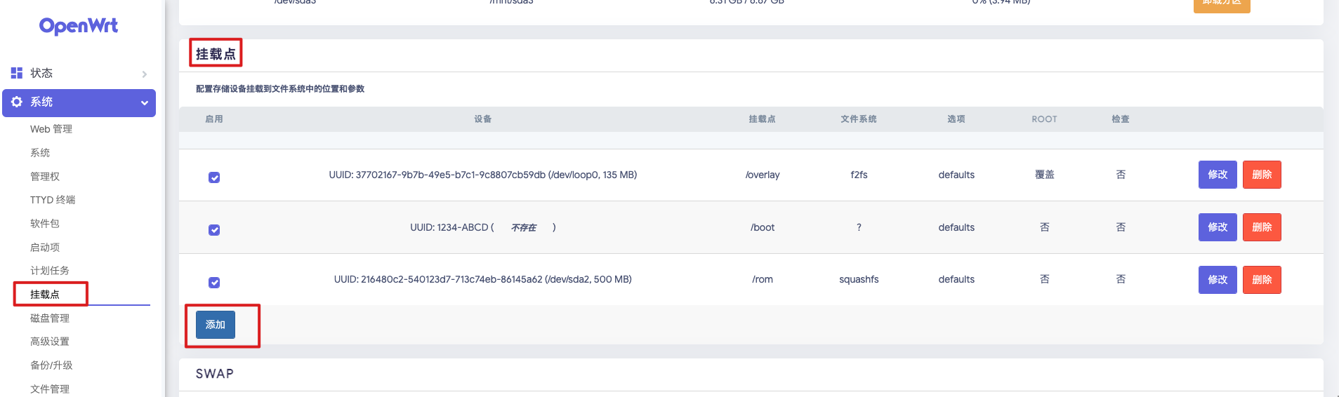Edit the /rom squashfs mount entry

[x=1217, y=280]
